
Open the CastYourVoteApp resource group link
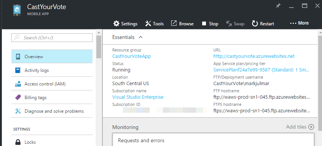click(x=132, y=56)
